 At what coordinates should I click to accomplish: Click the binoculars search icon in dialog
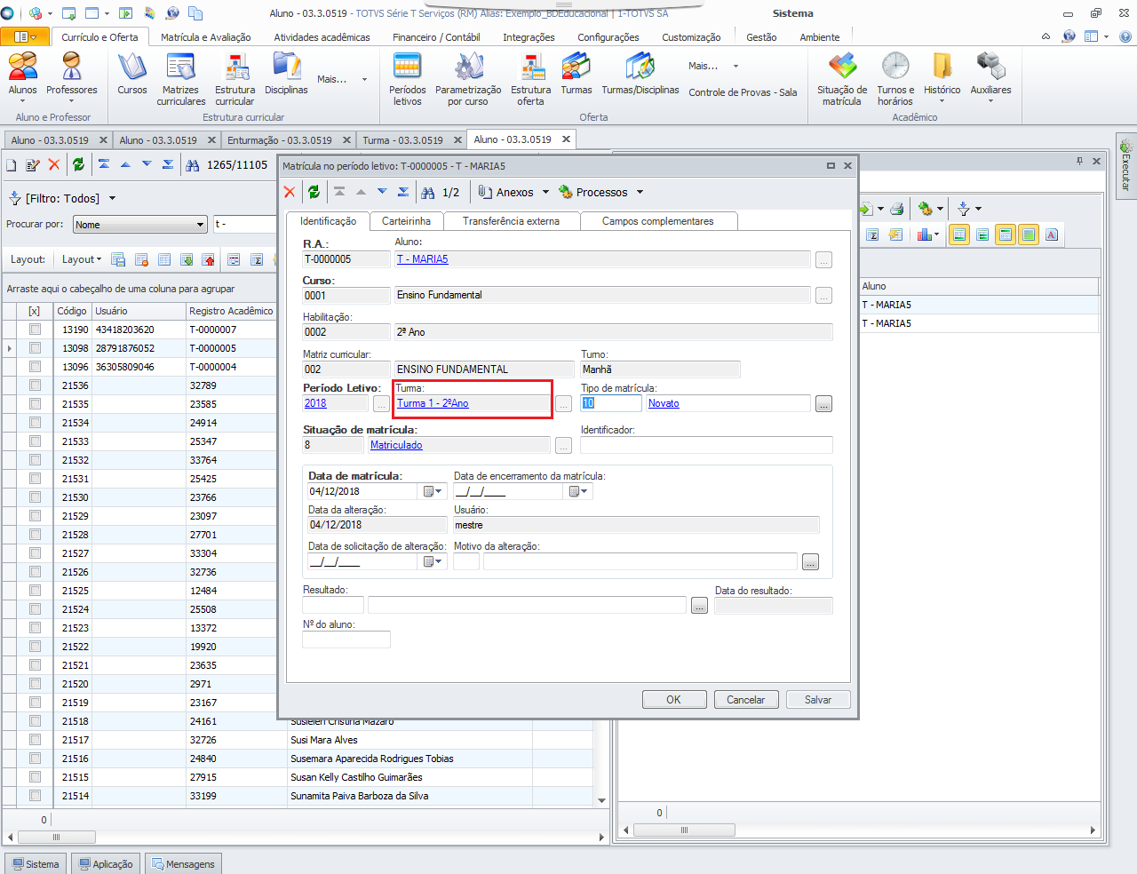(428, 192)
